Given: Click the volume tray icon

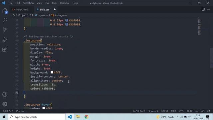Looking at the screenshot, I should (189, 117).
